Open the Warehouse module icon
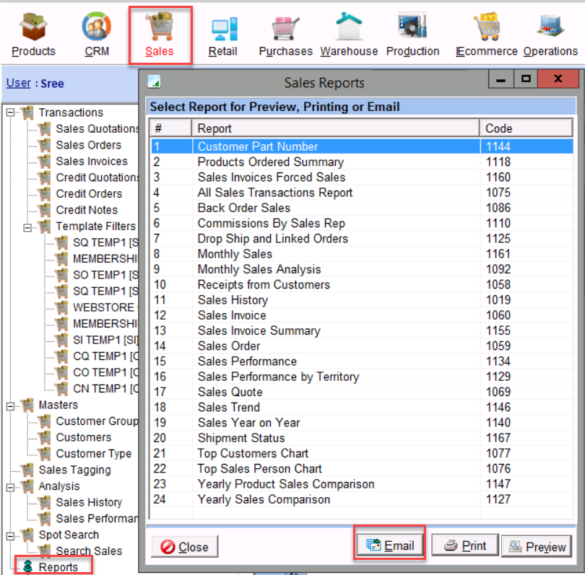This screenshot has height=575, width=585. tap(349, 29)
